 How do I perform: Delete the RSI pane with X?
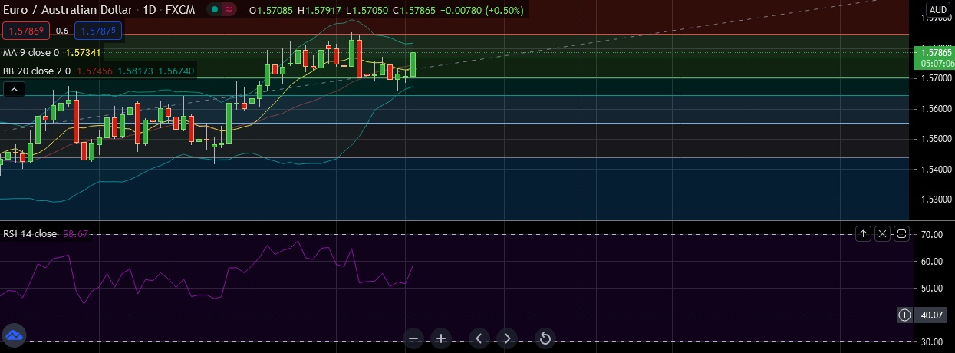pyautogui.click(x=882, y=233)
